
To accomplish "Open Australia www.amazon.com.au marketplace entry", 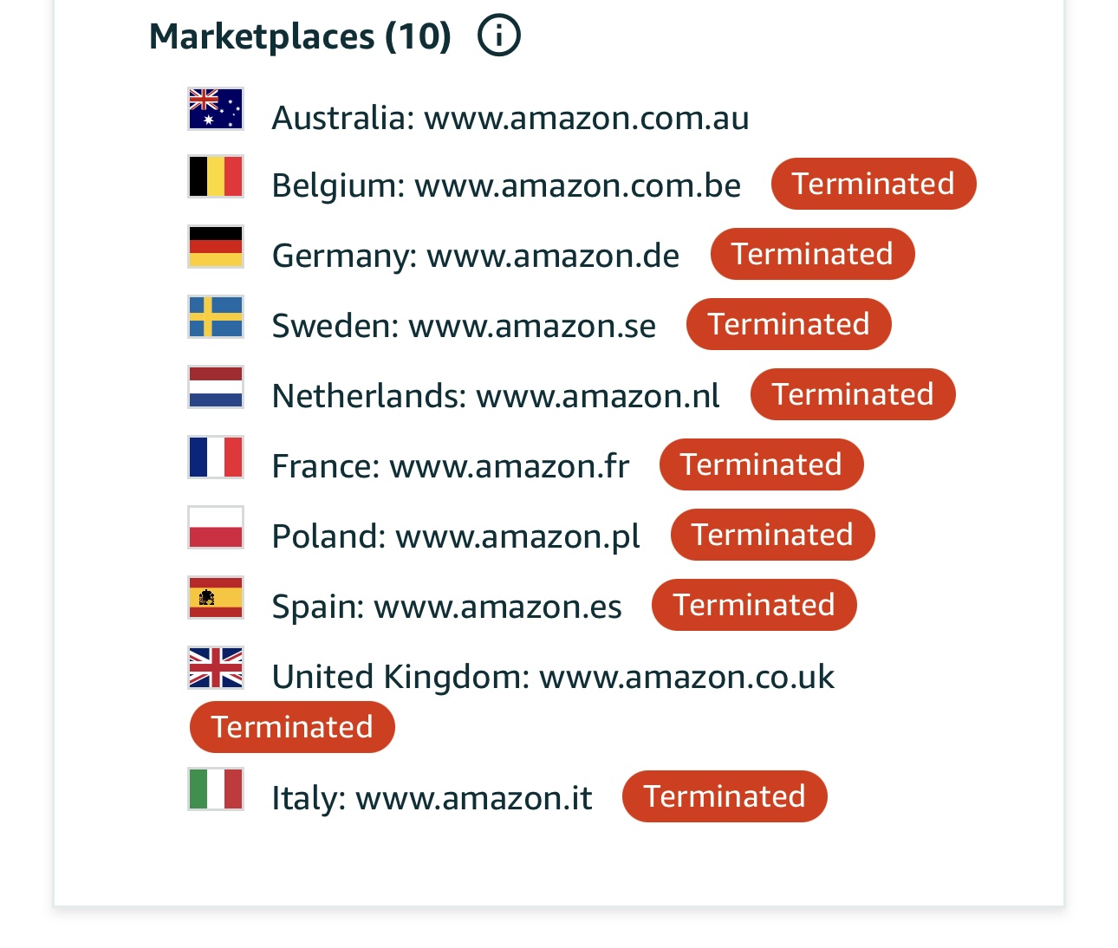I will tap(510, 118).
